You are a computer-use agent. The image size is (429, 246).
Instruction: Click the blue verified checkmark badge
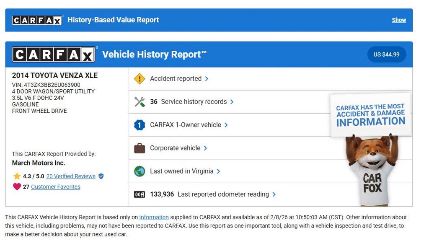click(x=101, y=176)
